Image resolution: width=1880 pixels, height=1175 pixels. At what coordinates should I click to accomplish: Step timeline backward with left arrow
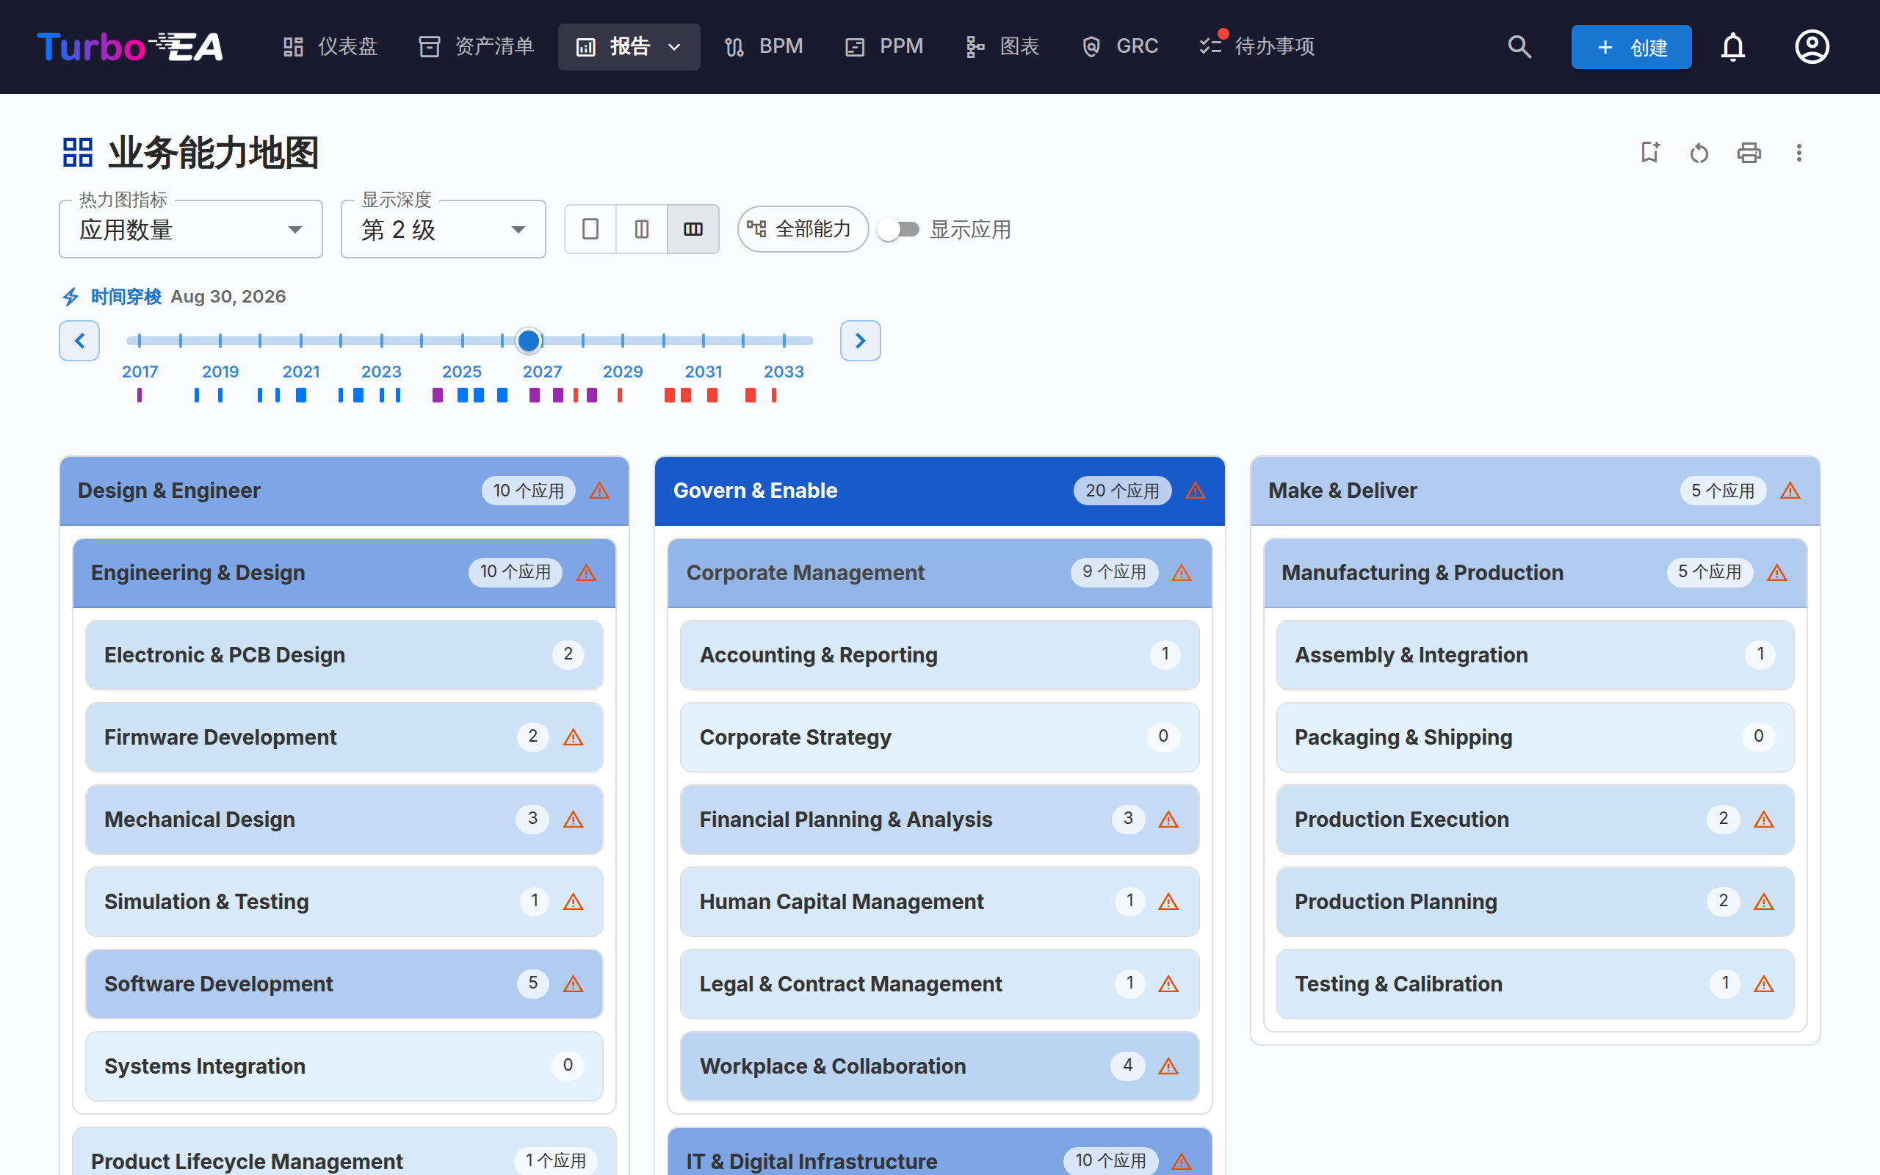click(79, 340)
